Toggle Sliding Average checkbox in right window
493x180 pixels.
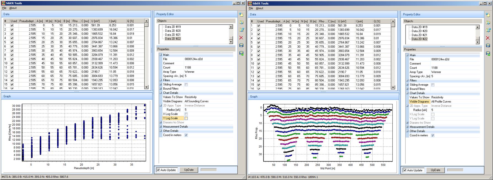coord(433,85)
